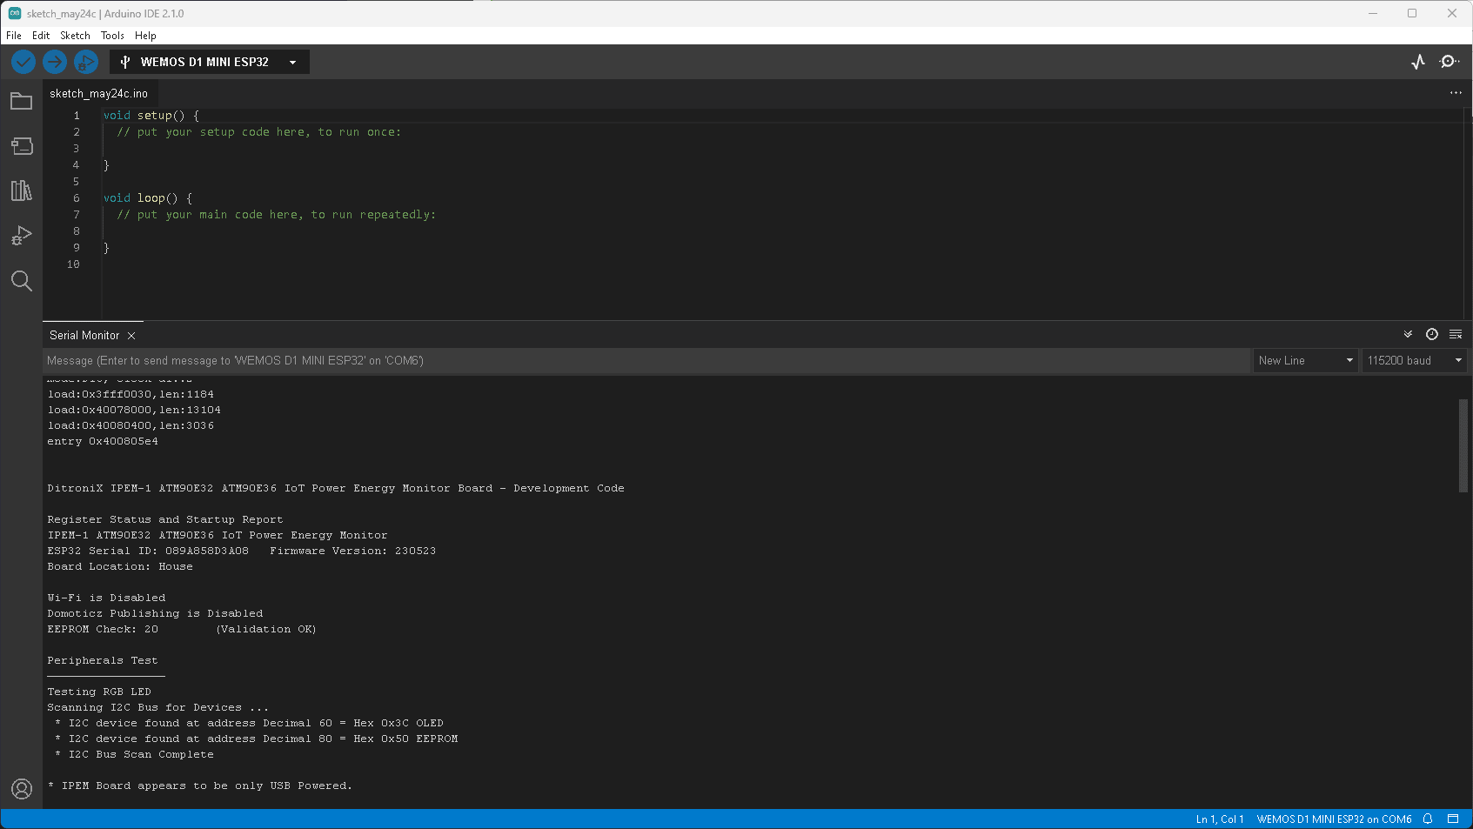
Task: Click 'Scanning I2C Bus for Devices' line
Action: pyautogui.click(x=158, y=707)
